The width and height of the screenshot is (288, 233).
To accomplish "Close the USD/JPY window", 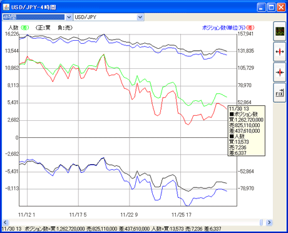I will [x=281, y=8].
